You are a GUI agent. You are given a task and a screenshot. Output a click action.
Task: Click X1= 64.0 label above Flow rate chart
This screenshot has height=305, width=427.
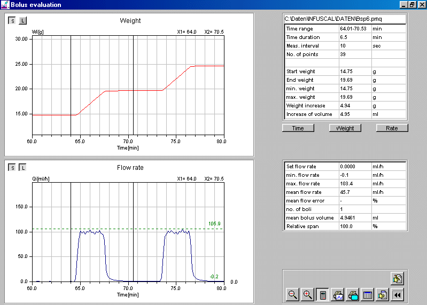point(187,179)
